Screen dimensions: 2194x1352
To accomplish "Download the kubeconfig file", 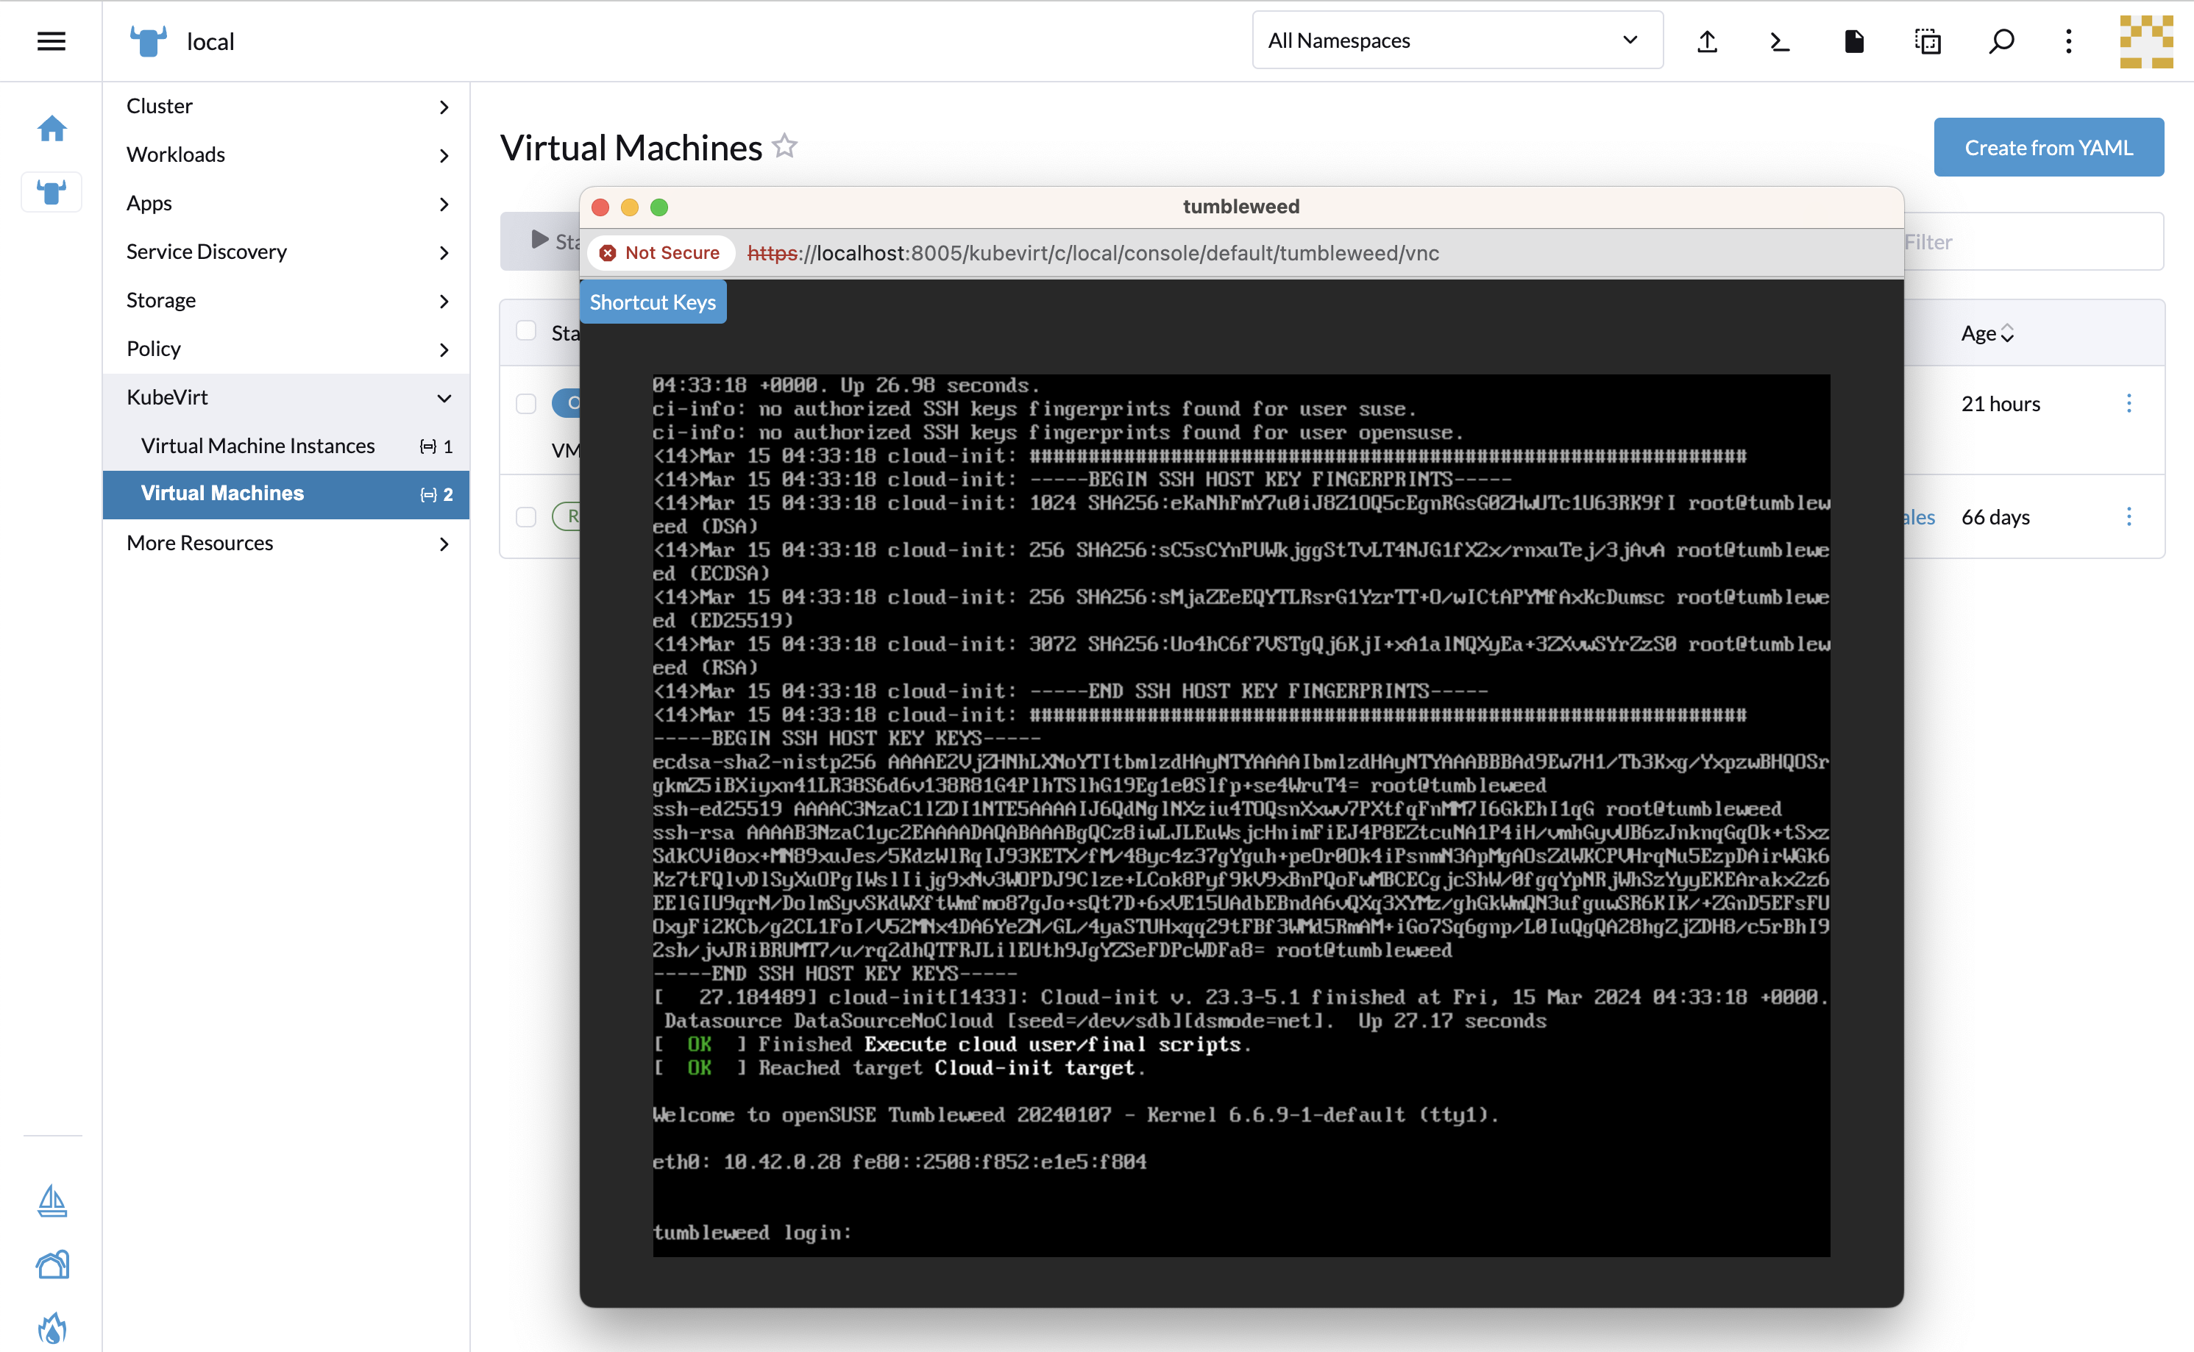I will click(1853, 41).
